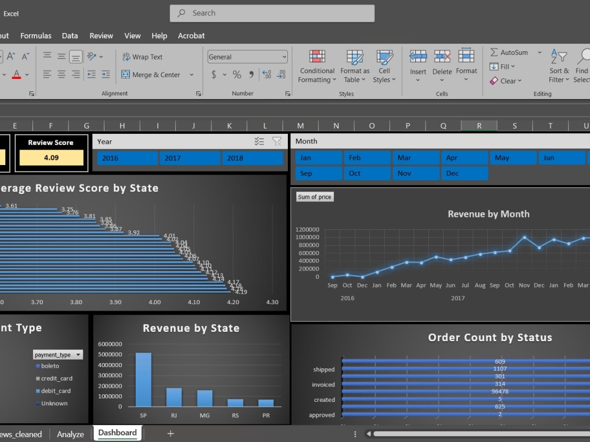Open font color dropdown arrow
This screenshot has width=590, height=442.
27,74
